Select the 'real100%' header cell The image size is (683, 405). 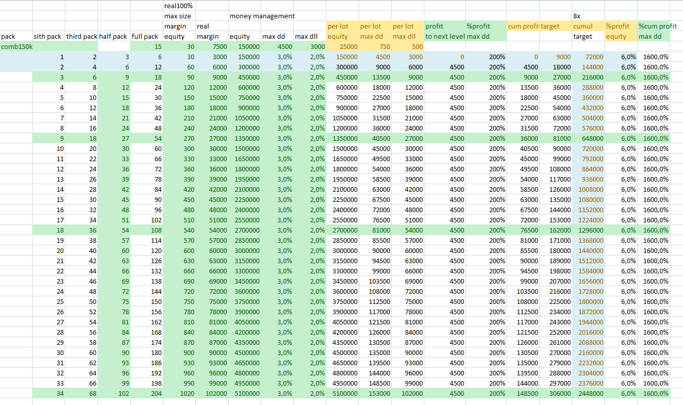pos(179,6)
